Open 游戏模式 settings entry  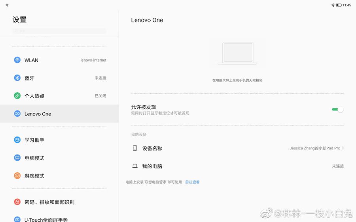point(59,175)
